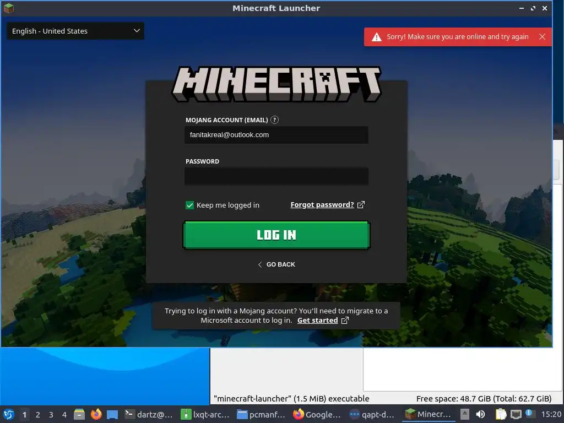Viewport: 564px width, 423px height.
Task: Launch the file manager from the quick launch
Action: point(79,414)
